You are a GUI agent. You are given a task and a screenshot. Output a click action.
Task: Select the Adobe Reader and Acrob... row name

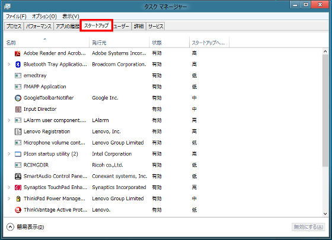pos(55,53)
